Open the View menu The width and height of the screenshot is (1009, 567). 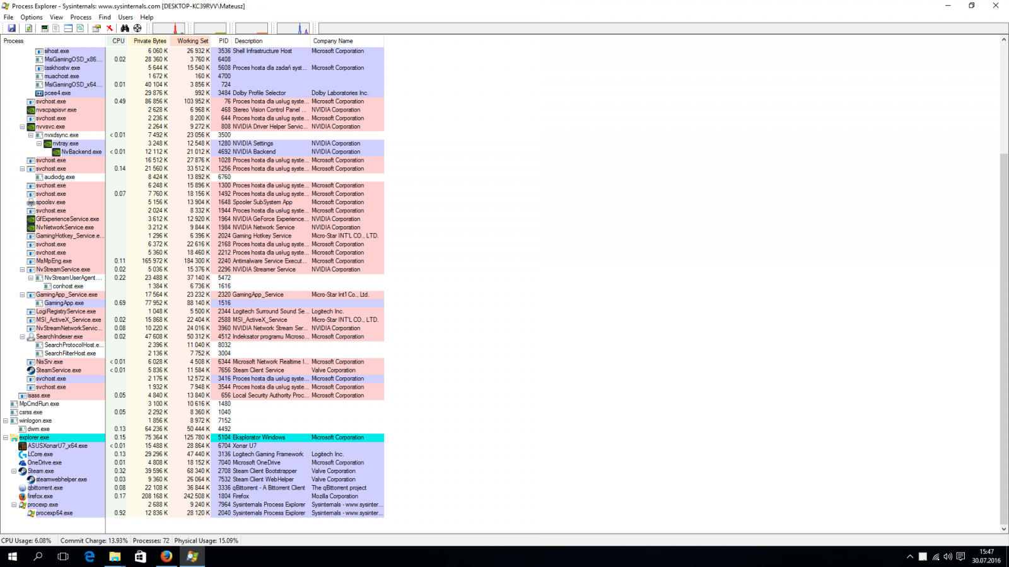click(x=56, y=17)
